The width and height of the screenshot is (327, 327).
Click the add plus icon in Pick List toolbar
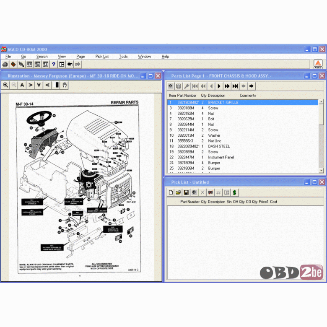click(x=194, y=192)
